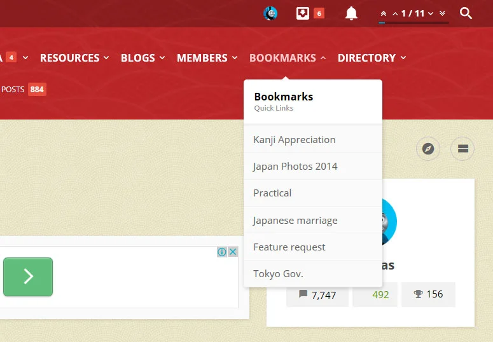The image size is (493, 342).
Task: Collapse the BOOKMARKS chevron
Action: (x=323, y=58)
